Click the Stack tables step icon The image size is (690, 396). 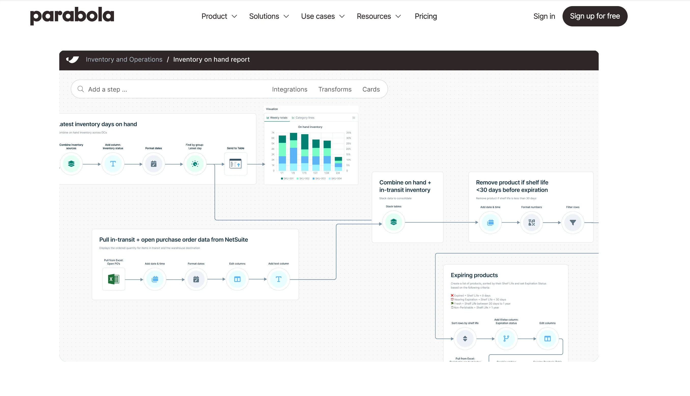393,222
